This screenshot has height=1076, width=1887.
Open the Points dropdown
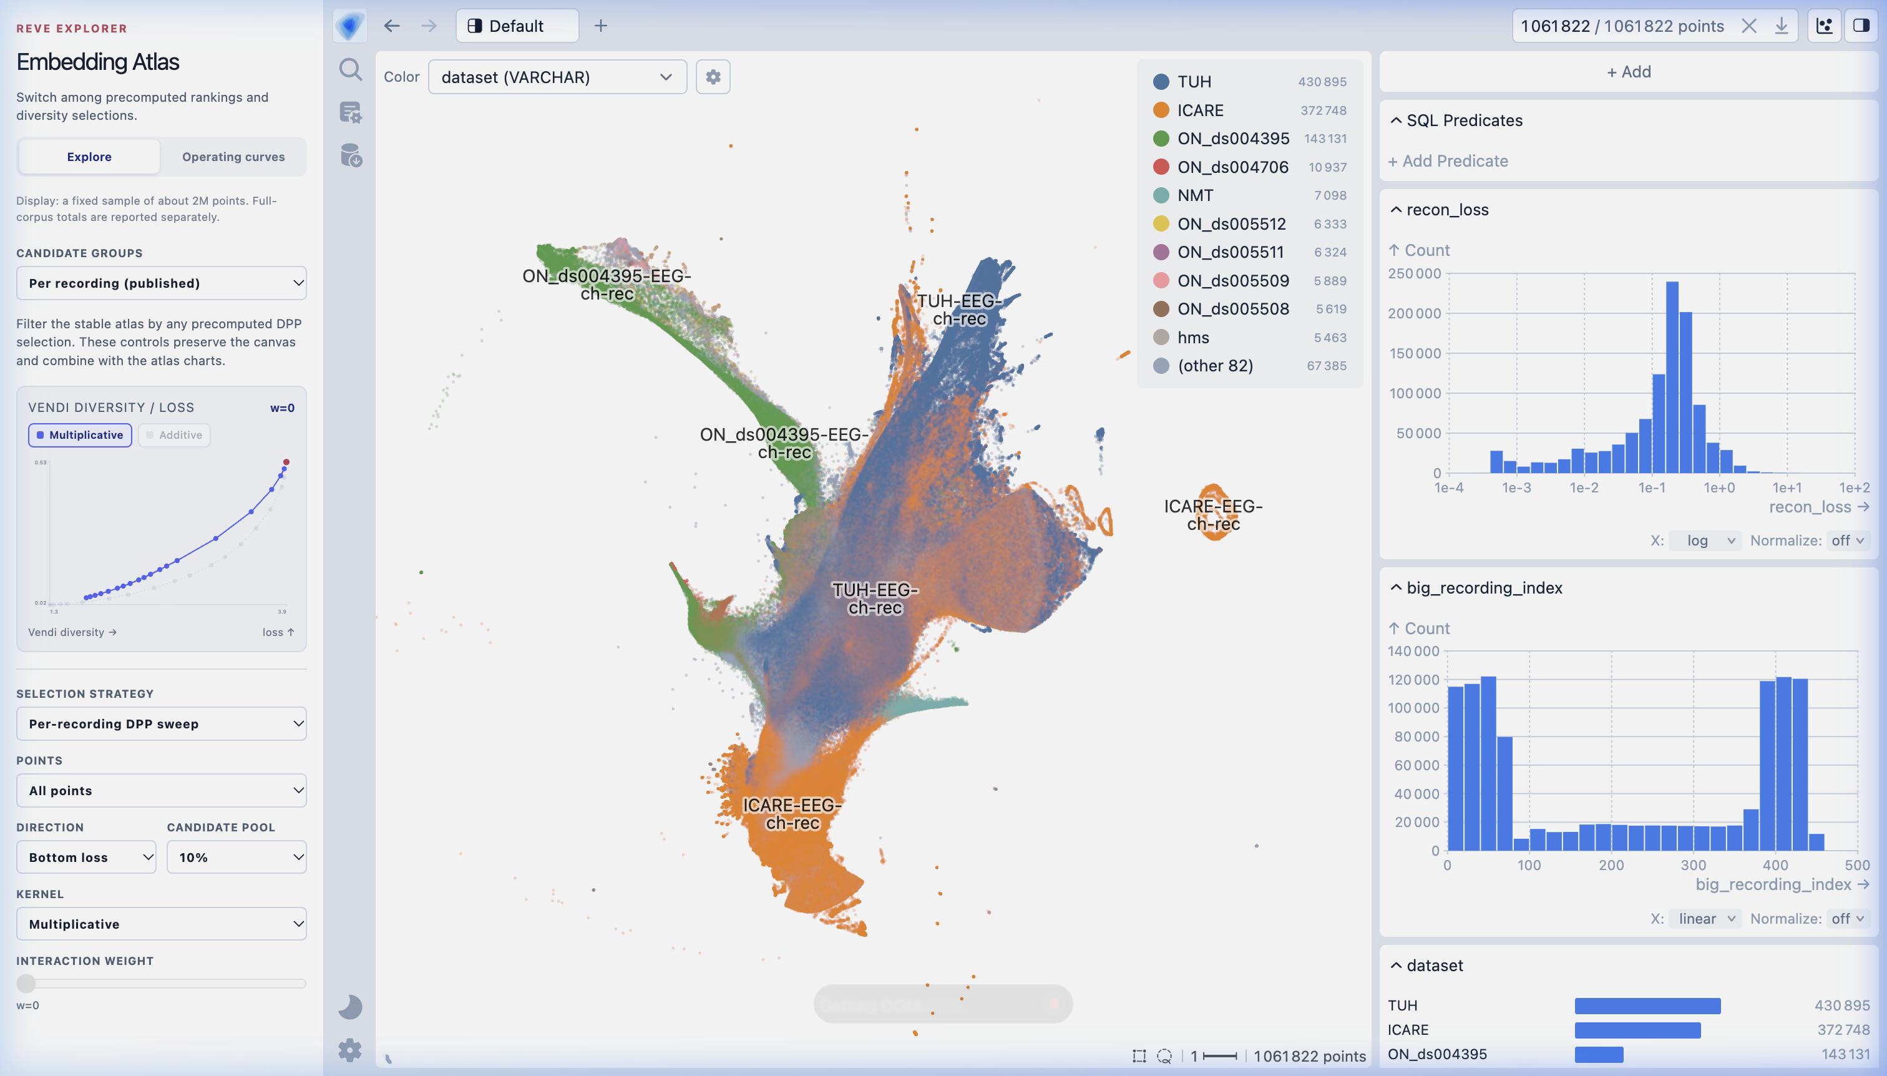(161, 790)
